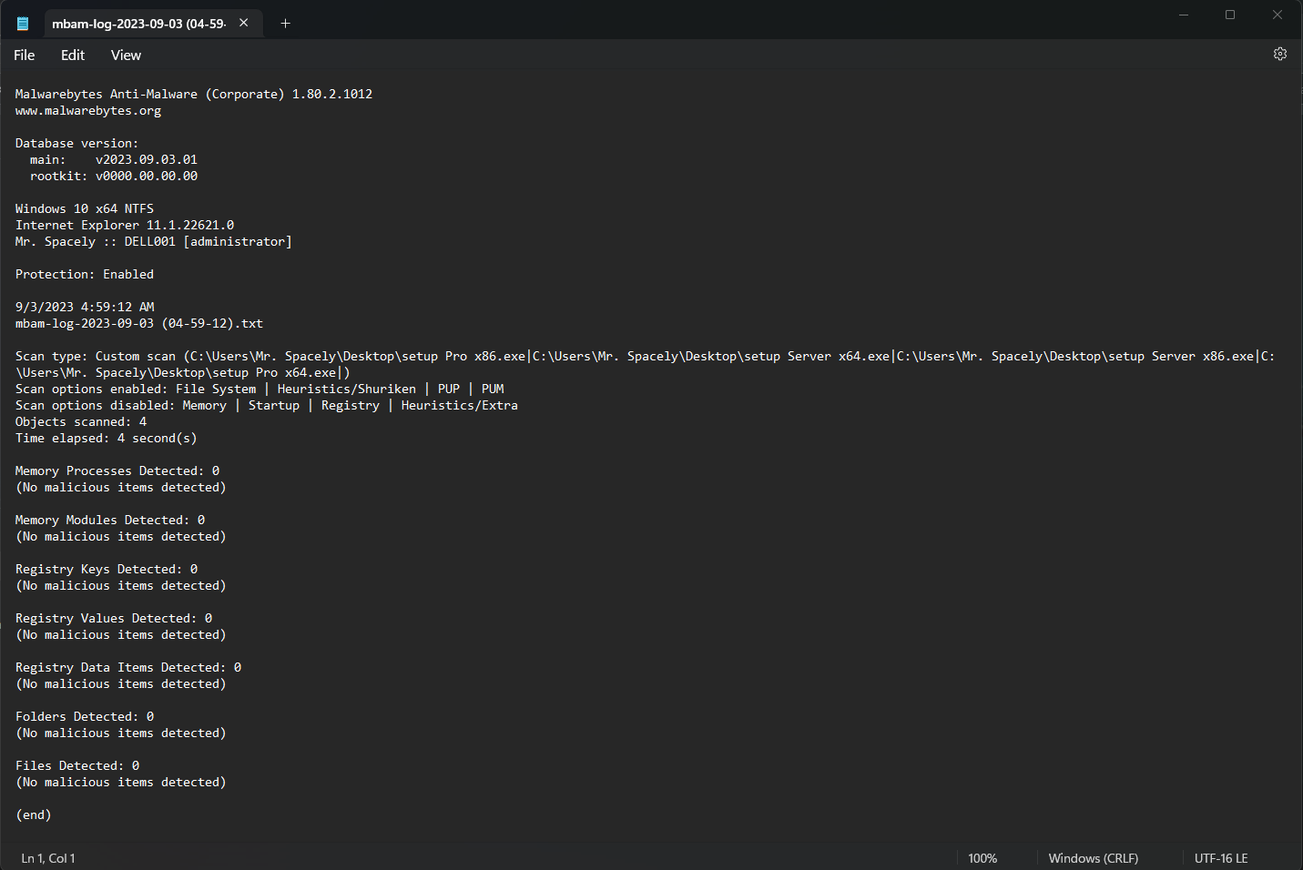
Task: Click the 'rootkit: v0000.00.00.00' line
Action: click(x=114, y=177)
